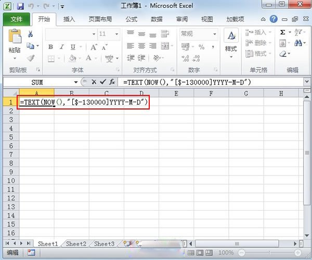Image resolution: width=312 pixels, height=260 pixels.
Task: Click the Cut scissors icon
Action: coord(30,34)
